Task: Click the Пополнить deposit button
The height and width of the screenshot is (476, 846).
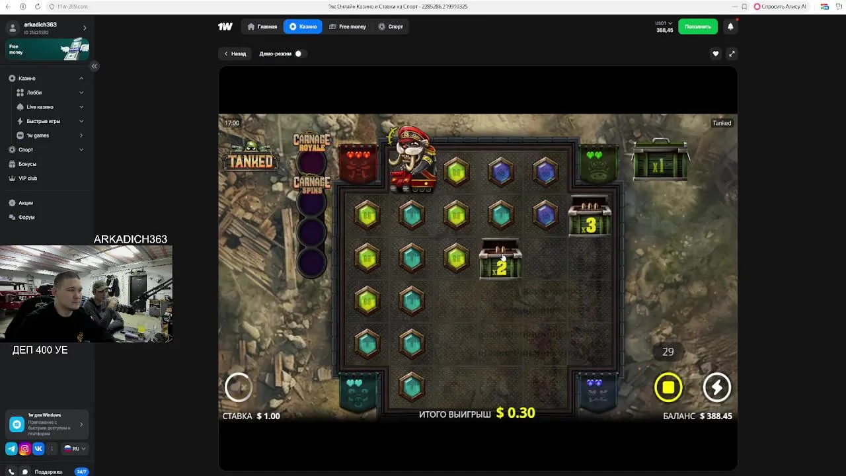Action: tap(698, 26)
